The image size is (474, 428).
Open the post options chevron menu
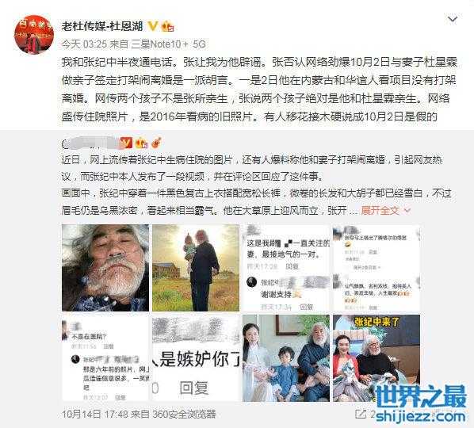pos(453,20)
